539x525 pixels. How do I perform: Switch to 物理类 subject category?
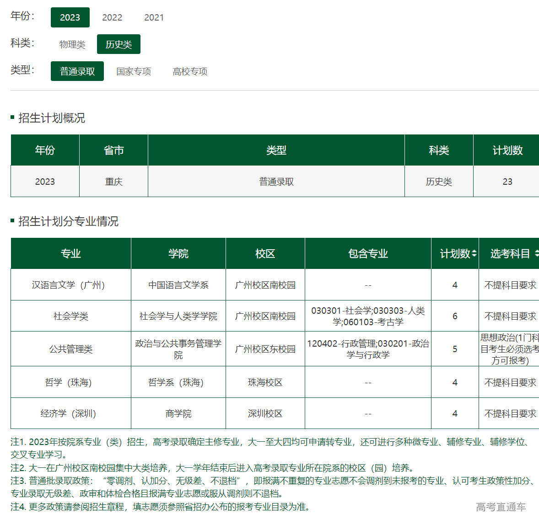pos(72,44)
